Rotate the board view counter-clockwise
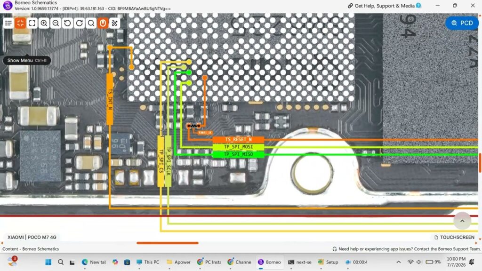This screenshot has height=271, width=482. (68, 23)
